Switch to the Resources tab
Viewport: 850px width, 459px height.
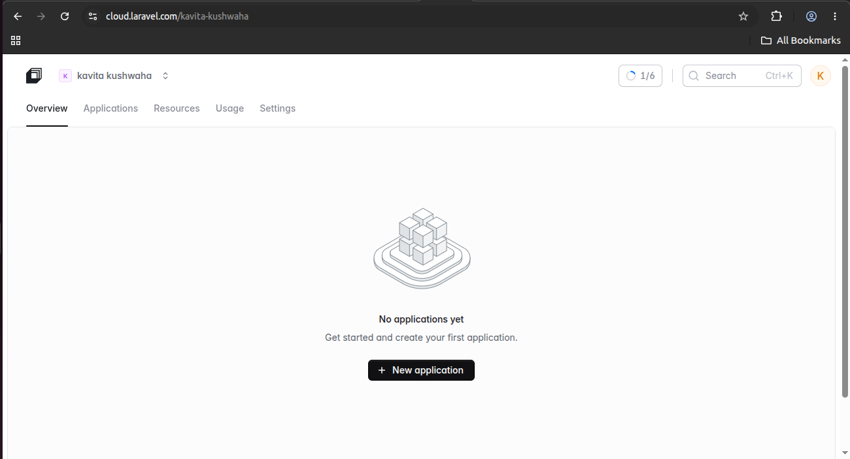(177, 108)
